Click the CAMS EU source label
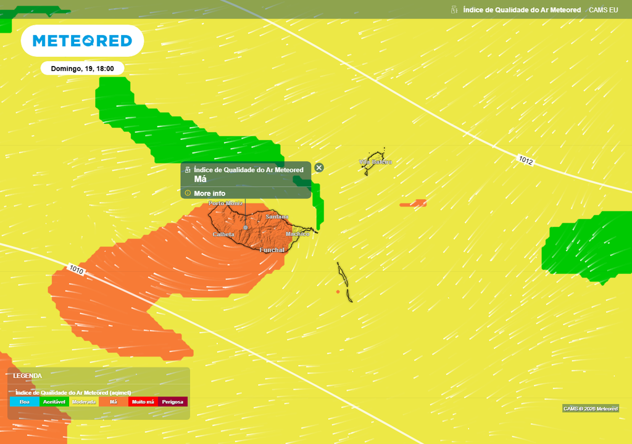Viewport: 632px width, 444px height. (x=603, y=10)
